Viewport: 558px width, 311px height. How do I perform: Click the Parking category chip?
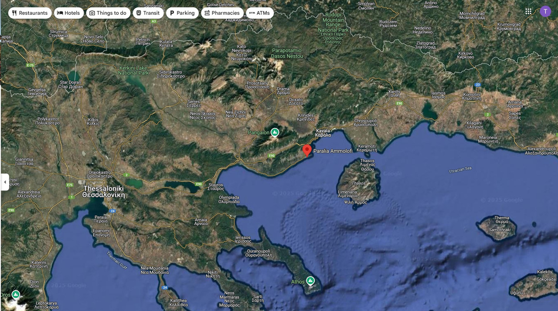(182, 13)
